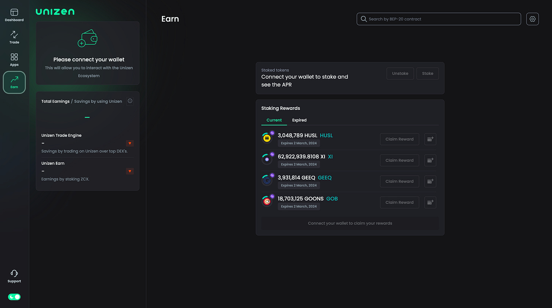Open the XI ticker link
The width and height of the screenshot is (552, 308).
point(330,156)
